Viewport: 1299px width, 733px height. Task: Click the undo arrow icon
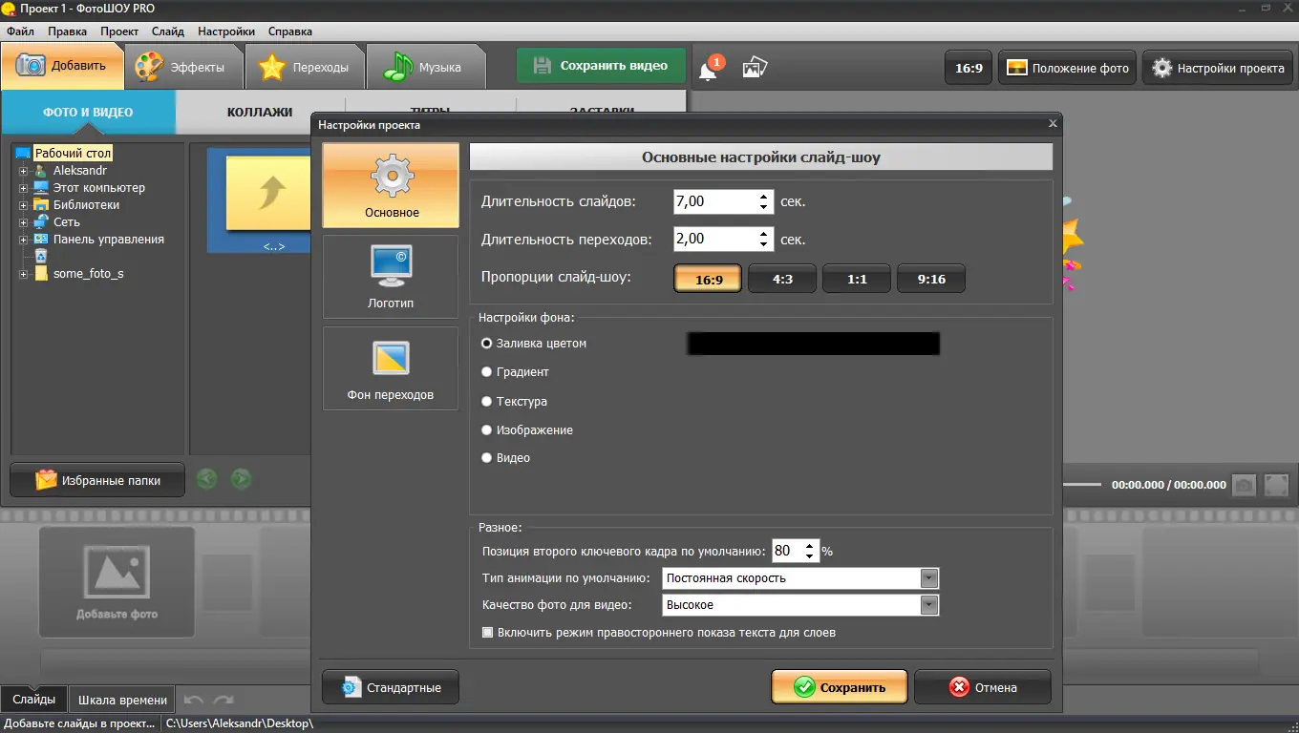coord(193,700)
